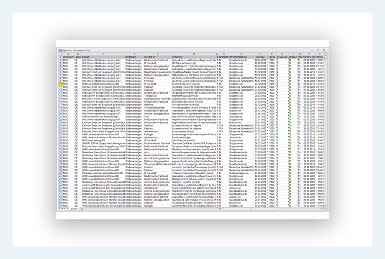Click the Select All corner of the grid
Image resolution: width=385 pixels, height=259 pixels.
(x=60, y=54)
